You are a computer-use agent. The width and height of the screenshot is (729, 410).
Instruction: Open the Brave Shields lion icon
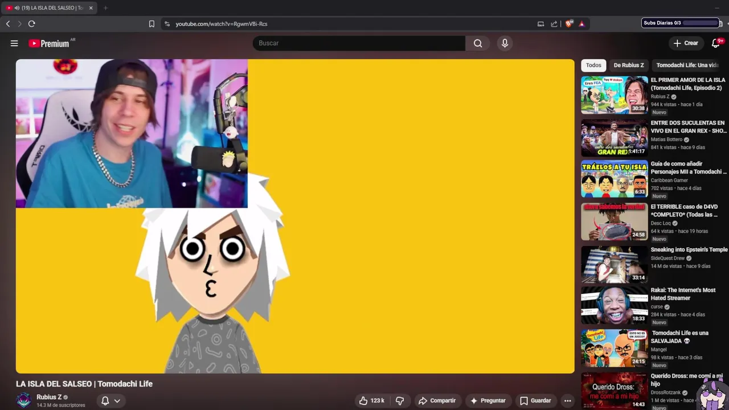(x=569, y=24)
